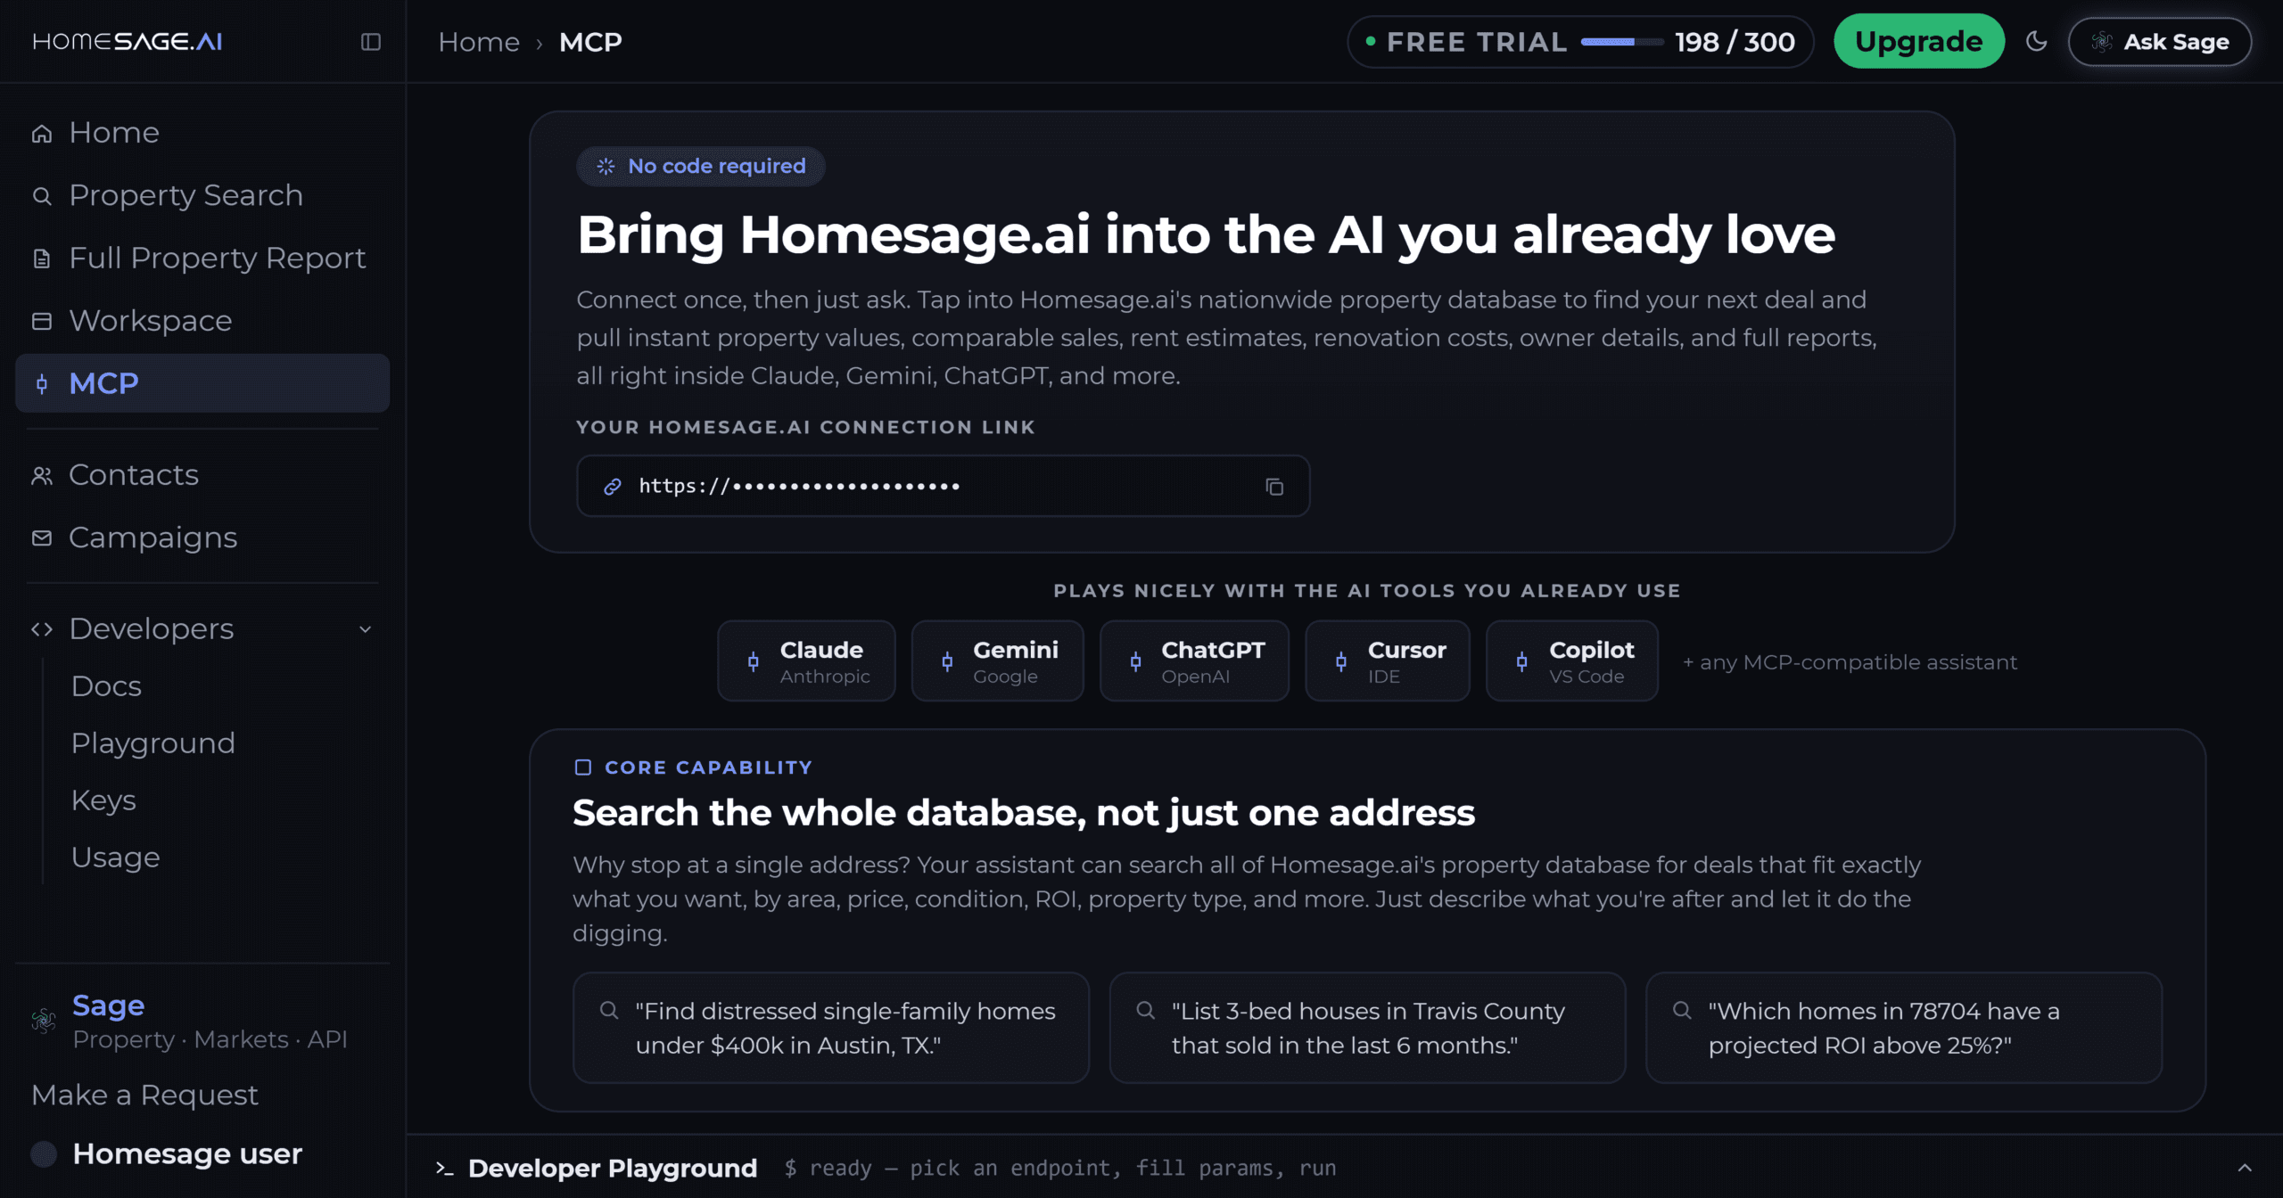
Task: Click the Developers code brackets icon
Action: click(42, 629)
